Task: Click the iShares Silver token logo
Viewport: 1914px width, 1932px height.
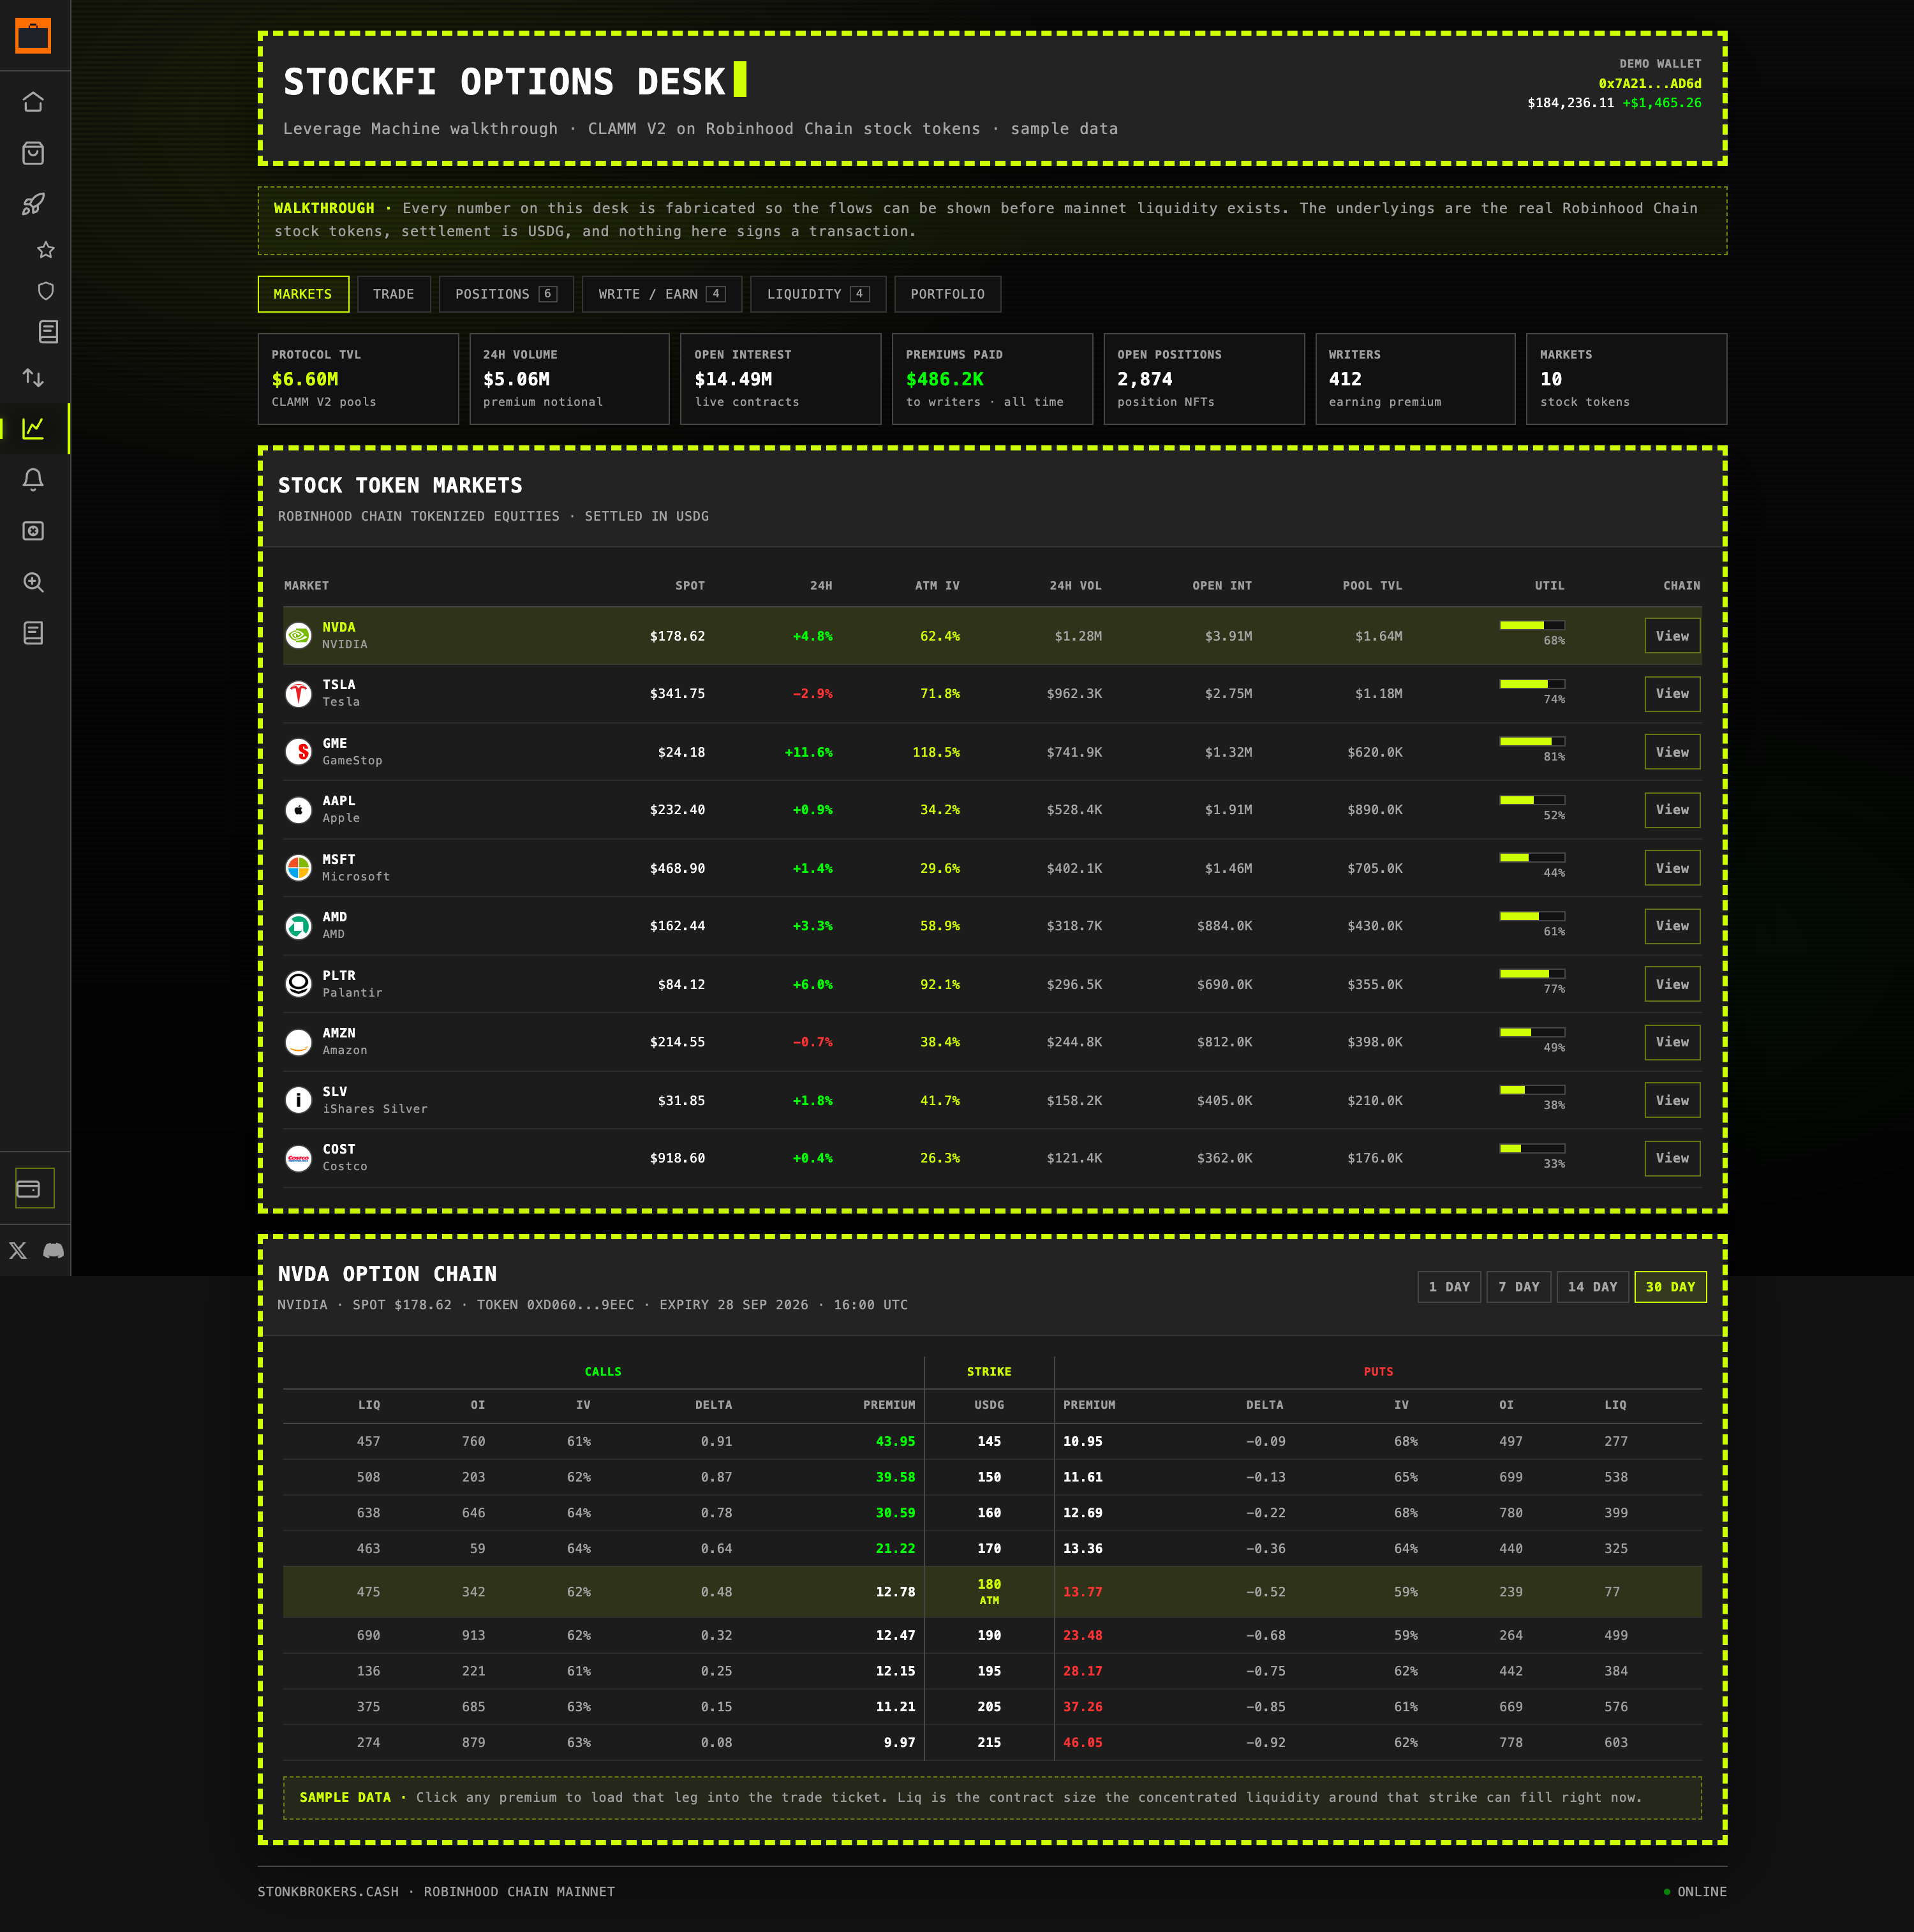Action: coord(299,1100)
